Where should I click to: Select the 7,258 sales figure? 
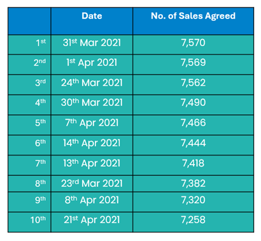click(x=193, y=220)
